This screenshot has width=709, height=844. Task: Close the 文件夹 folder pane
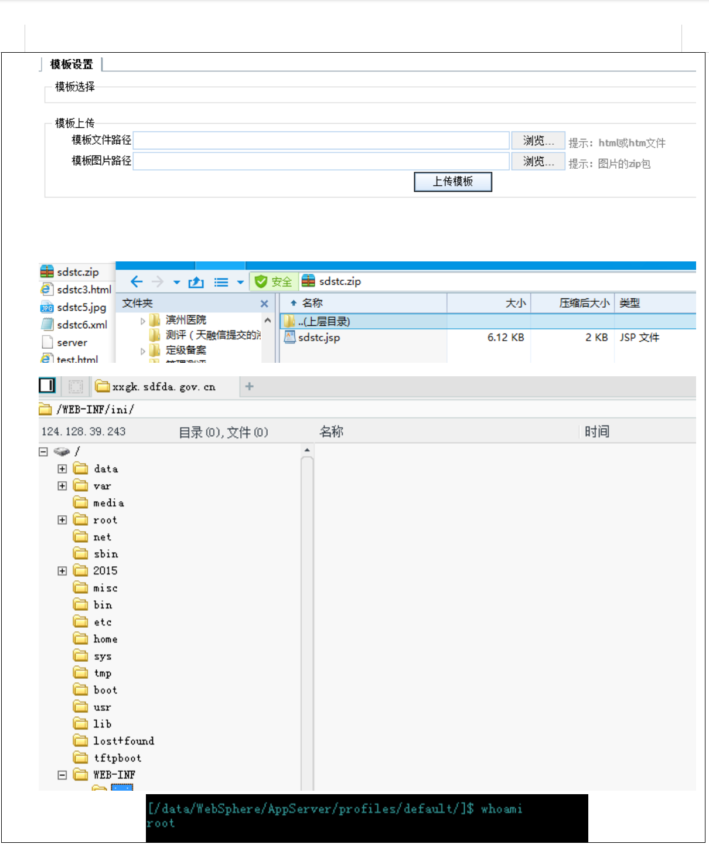[264, 304]
